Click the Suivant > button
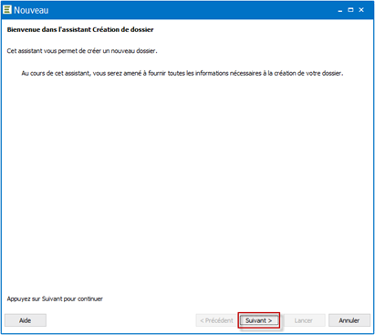 click(258, 320)
